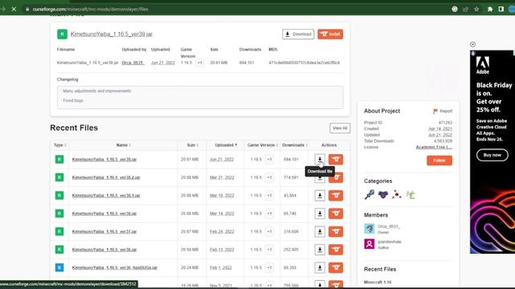The image size is (515, 289).
Task: Expand +1 game versions for ver38.1.jar row
Action: (270, 196)
